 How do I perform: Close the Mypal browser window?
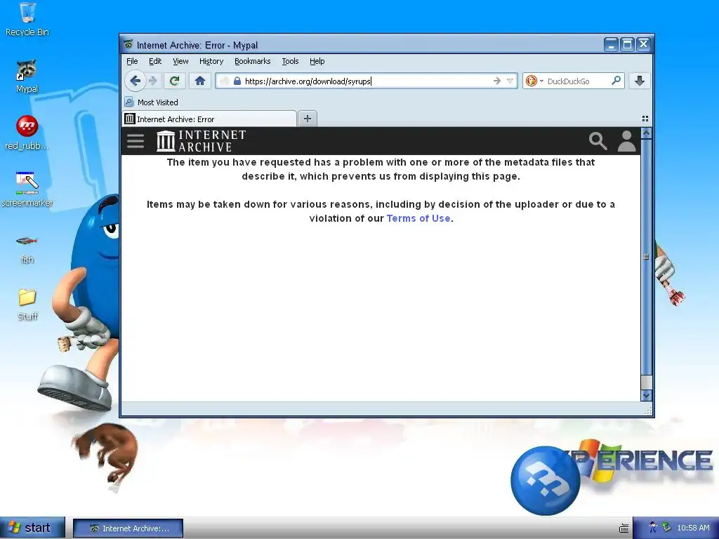coord(643,44)
